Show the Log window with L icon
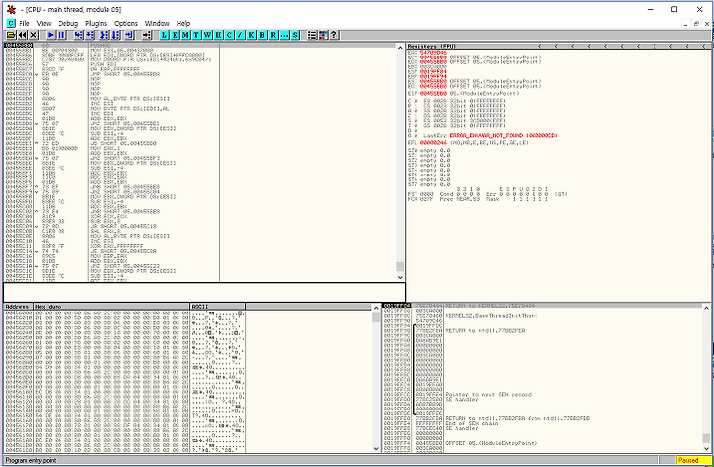 [x=164, y=35]
